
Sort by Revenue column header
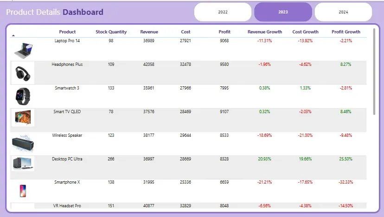(x=149, y=32)
